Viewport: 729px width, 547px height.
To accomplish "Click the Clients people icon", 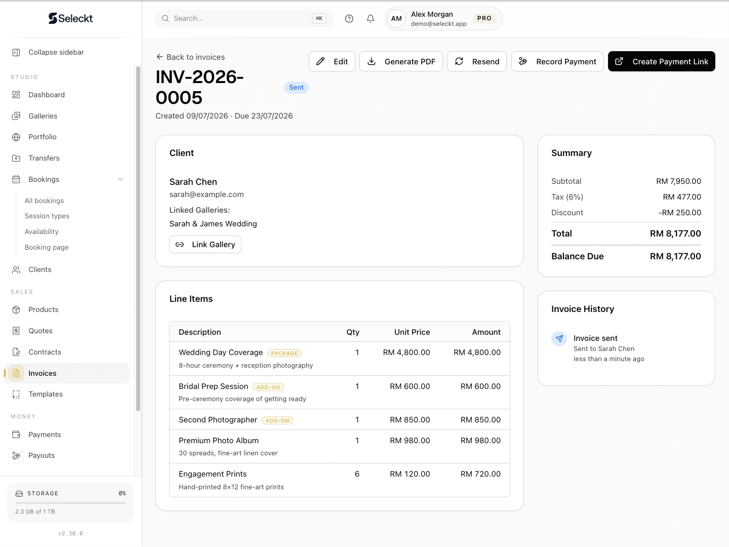I will [16, 269].
